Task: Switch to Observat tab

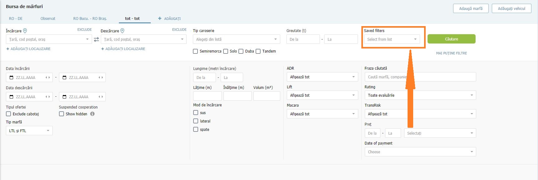Action: (48, 18)
